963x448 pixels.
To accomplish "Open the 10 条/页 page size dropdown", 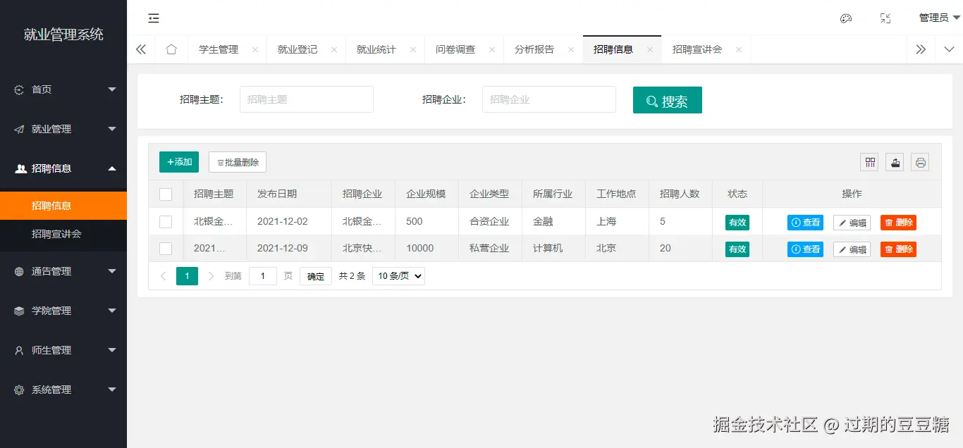I will coord(398,275).
